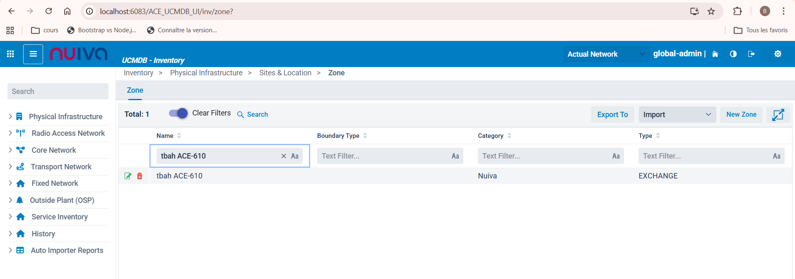The image size is (795, 279).
Task: Click the home icon next to global-admin
Action: point(715,54)
